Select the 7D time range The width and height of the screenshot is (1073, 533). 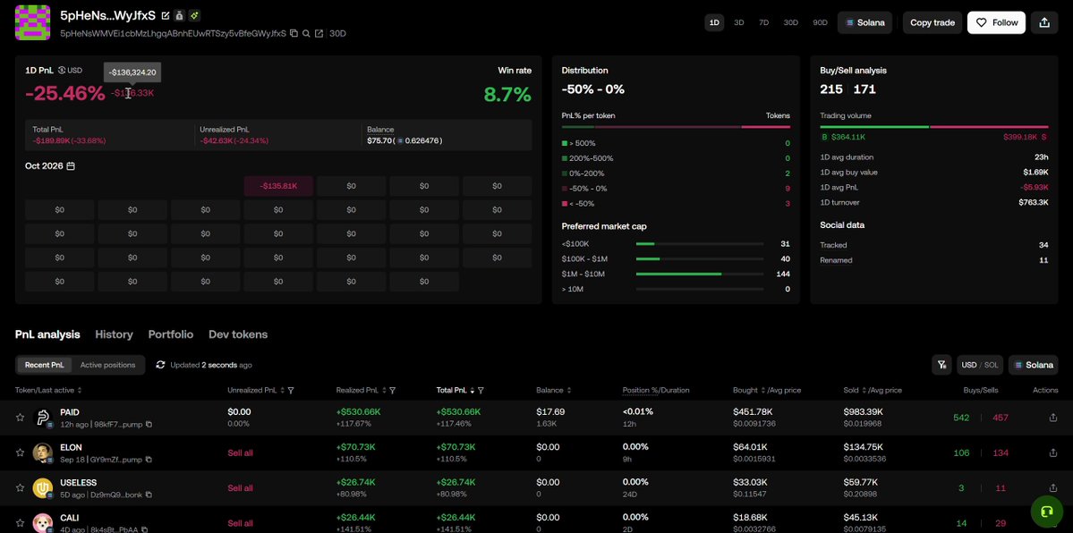(x=763, y=22)
